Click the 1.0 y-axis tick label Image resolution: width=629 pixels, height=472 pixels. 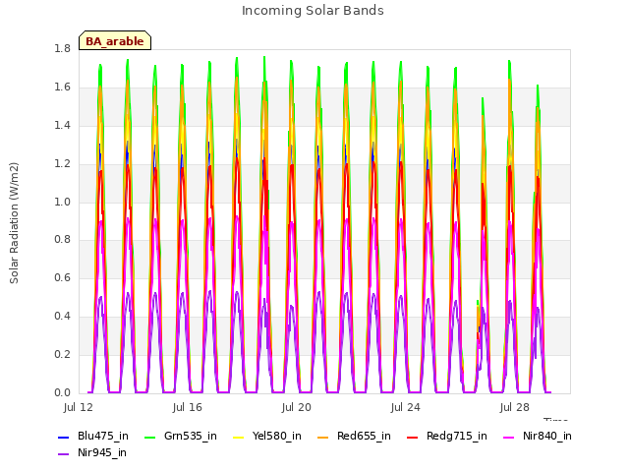pos(62,202)
